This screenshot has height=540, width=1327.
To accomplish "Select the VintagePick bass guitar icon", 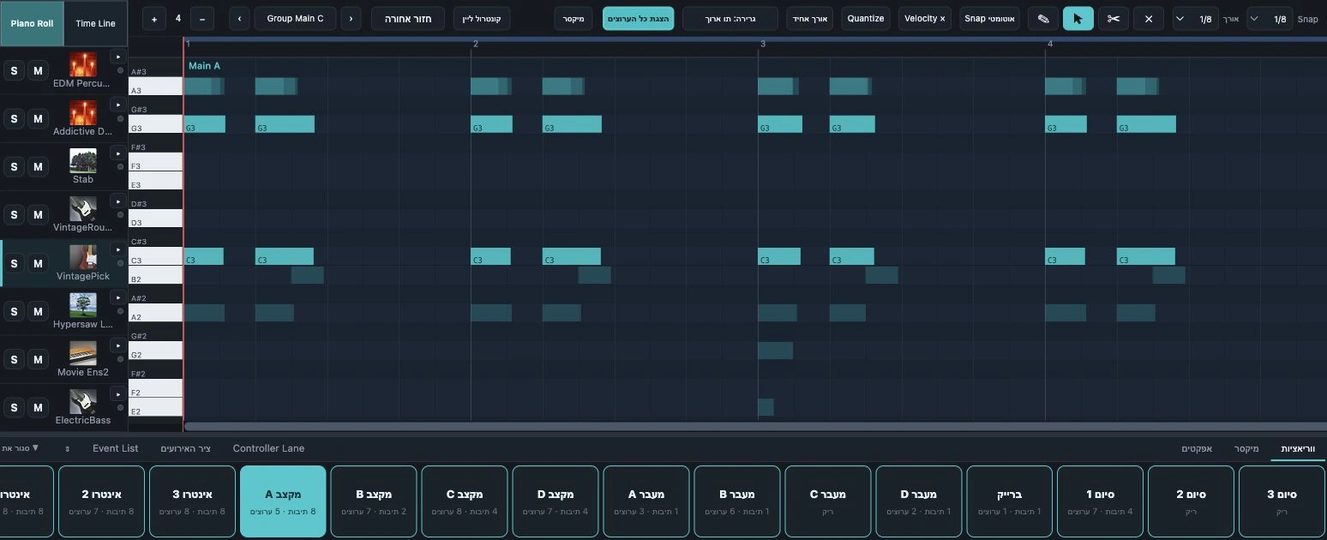I will tap(83, 257).
